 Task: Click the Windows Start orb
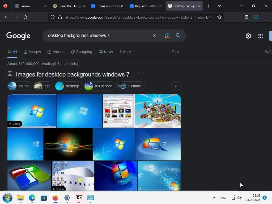7,198
